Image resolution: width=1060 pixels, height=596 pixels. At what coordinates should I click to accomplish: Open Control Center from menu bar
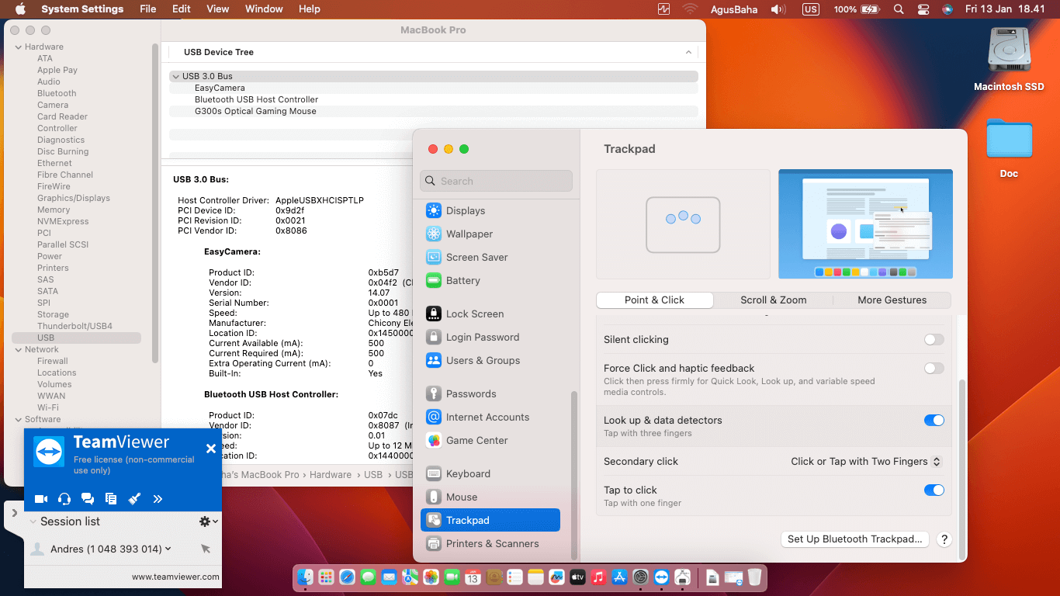pyautogui.click(x=923, y=9)
